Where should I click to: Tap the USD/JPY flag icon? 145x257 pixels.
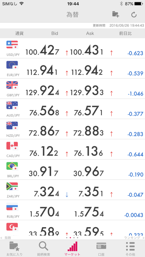(x=12, y=45)
